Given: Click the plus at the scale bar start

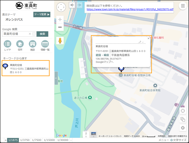Looking at the screenshot, I should pos(5,140).
